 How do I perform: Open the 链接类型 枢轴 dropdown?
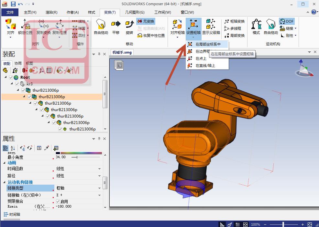99,188
